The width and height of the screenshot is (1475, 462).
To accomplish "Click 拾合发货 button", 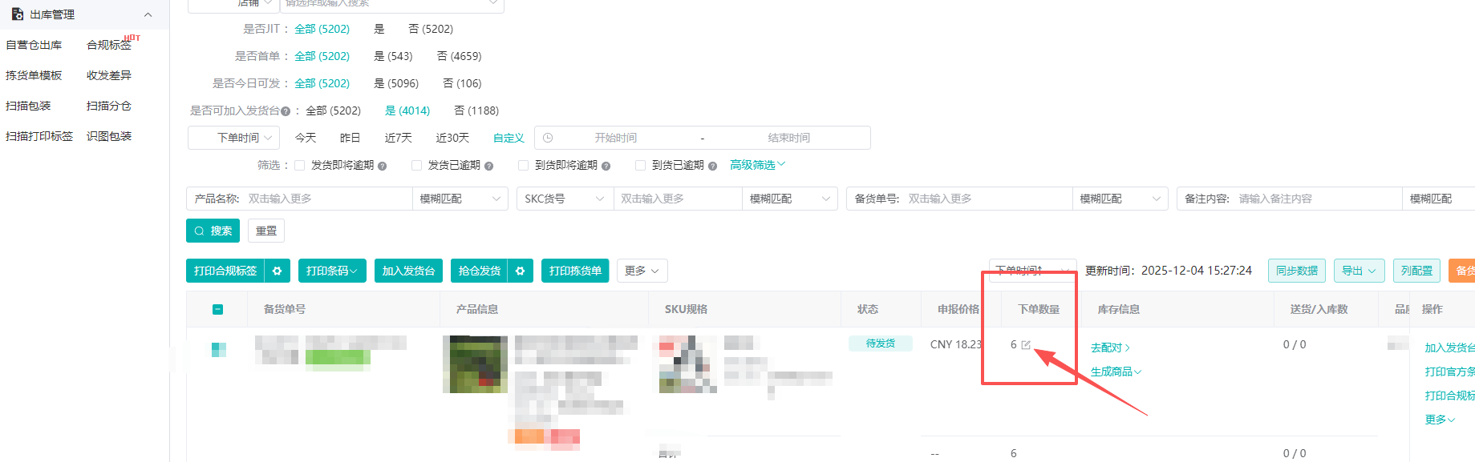I will 480,271.
